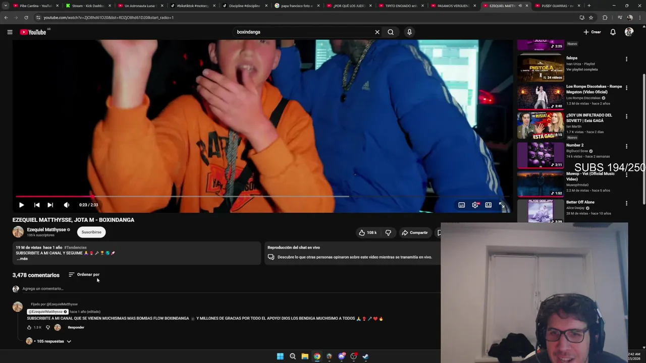646x363 pixels.
Task: Click the page vertical scrollbar
Action: click(x=643, y=139)
